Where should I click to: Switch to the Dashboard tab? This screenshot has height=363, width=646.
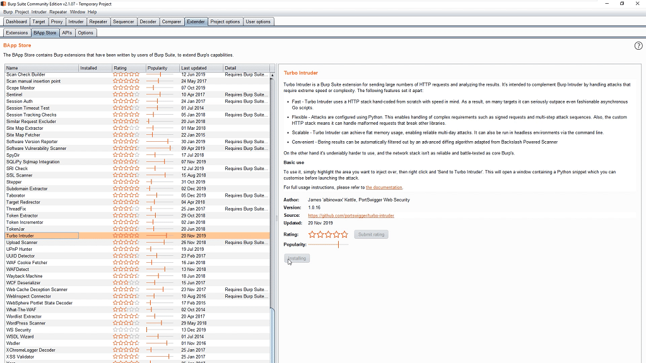(16, 22)
